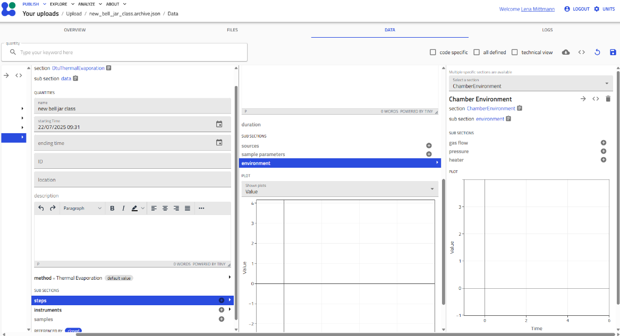Image resolution: width=620 pixels, height=336 pixels.
Task: Add a sources subsection
Action: [x=429, y=145]
